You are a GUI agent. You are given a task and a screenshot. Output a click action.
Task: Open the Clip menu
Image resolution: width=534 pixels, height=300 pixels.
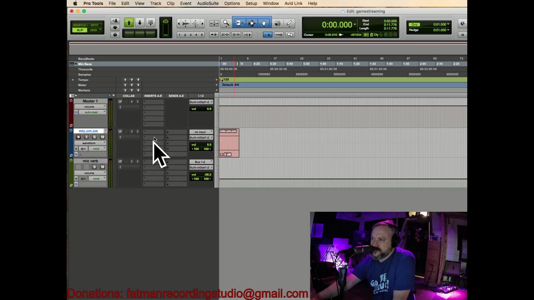(x=171, y=3)
